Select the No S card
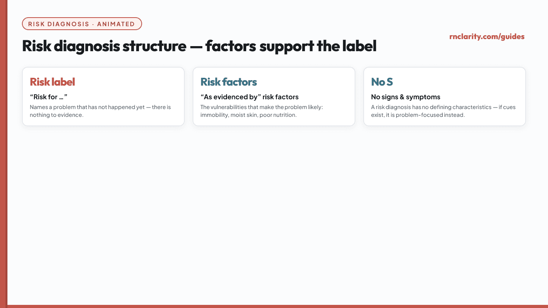The width and height of the screenshot is (548, 308). point(445,97)
